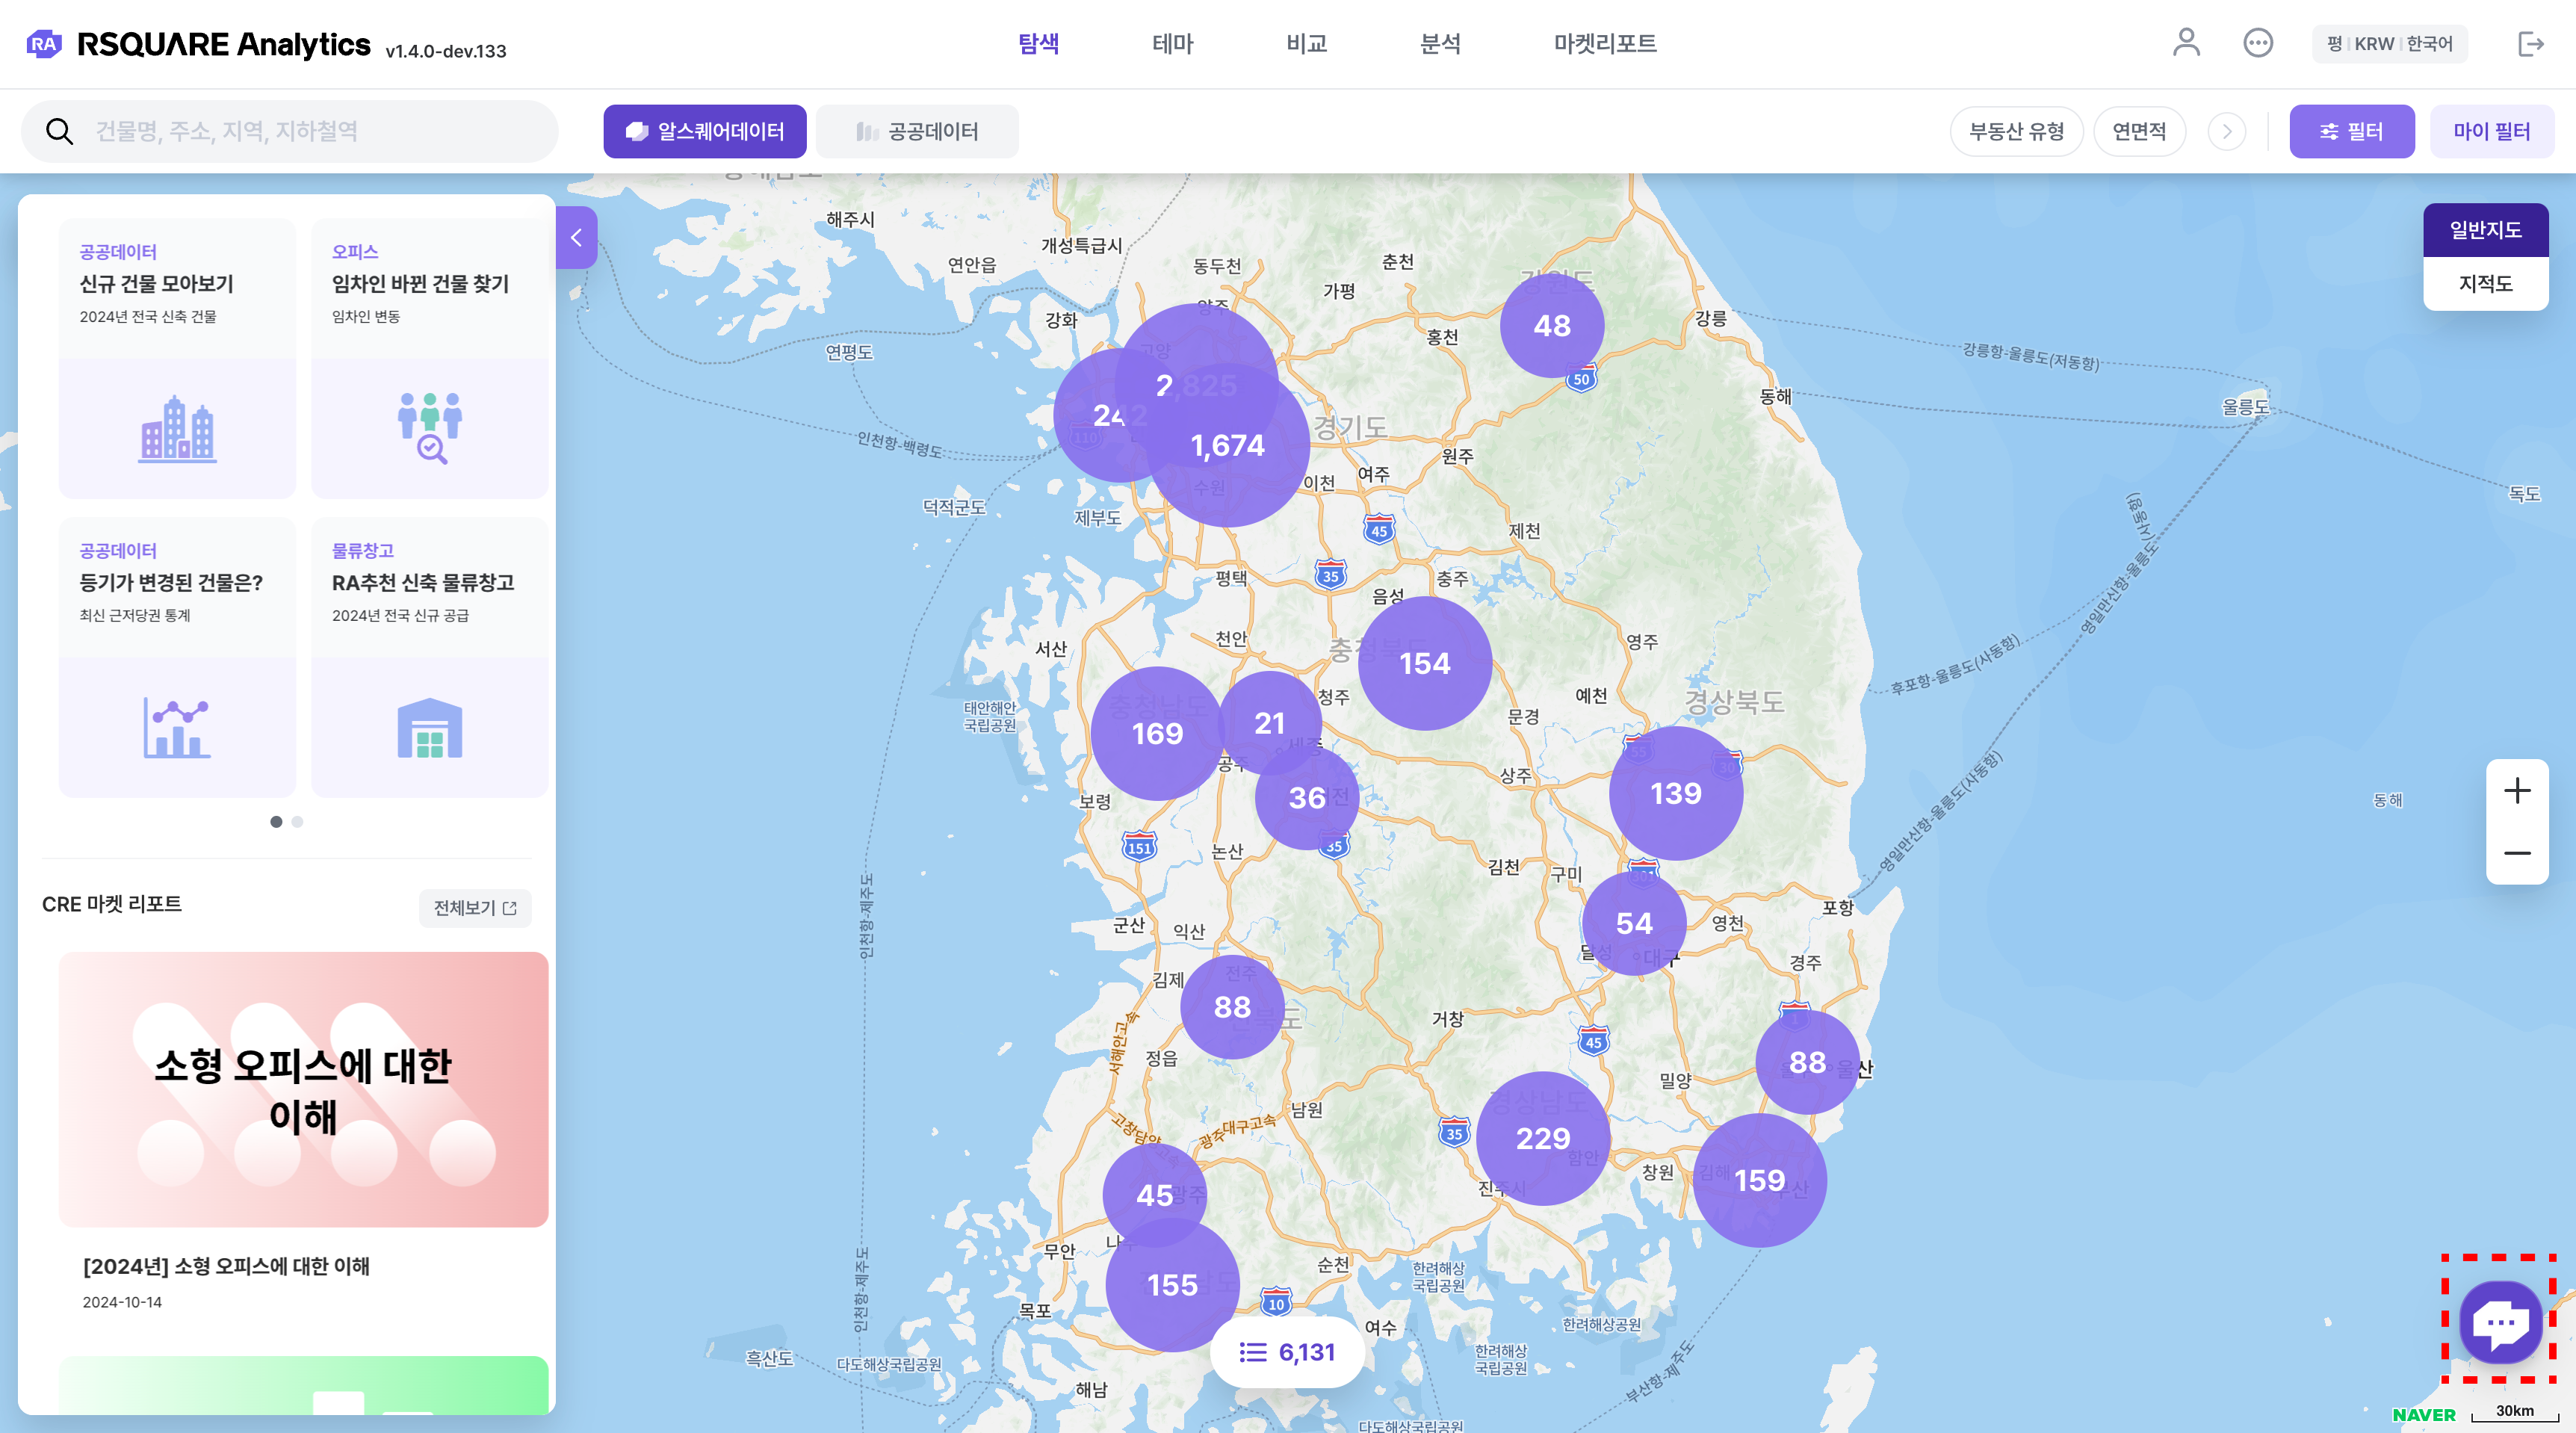This screenshot has width=2576, height=1433.
Task: Click the logout icon
Action: [x=2530, y=44]
